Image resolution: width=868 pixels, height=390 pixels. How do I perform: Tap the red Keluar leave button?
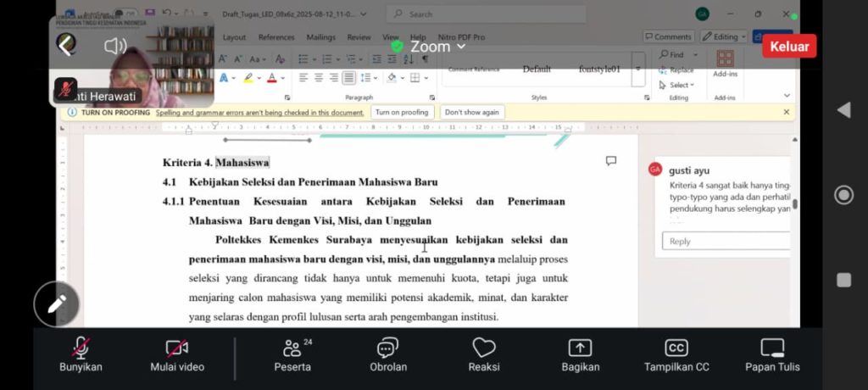pyautogui.click(x=789, y=47)
